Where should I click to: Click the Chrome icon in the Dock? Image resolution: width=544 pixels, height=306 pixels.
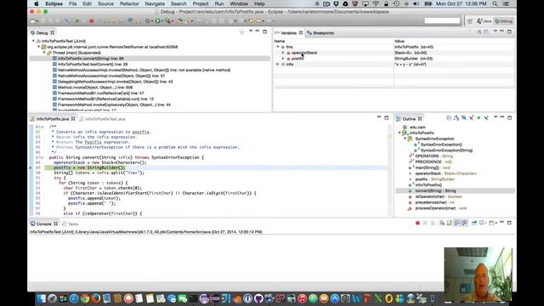[x=85, y=298]
